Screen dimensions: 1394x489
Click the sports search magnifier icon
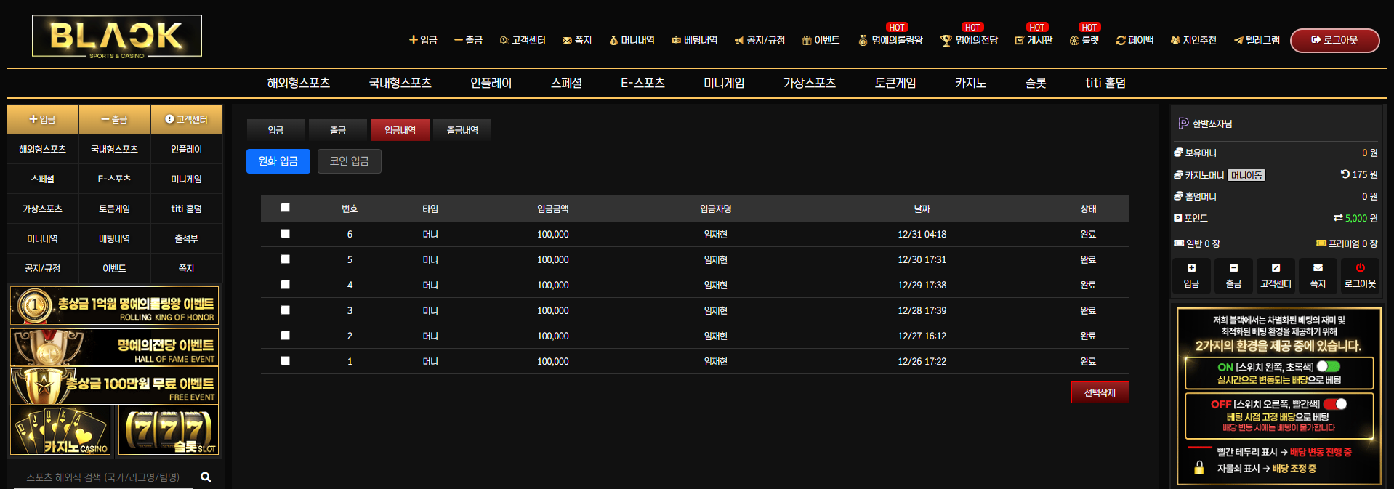[x=206, y=477]
